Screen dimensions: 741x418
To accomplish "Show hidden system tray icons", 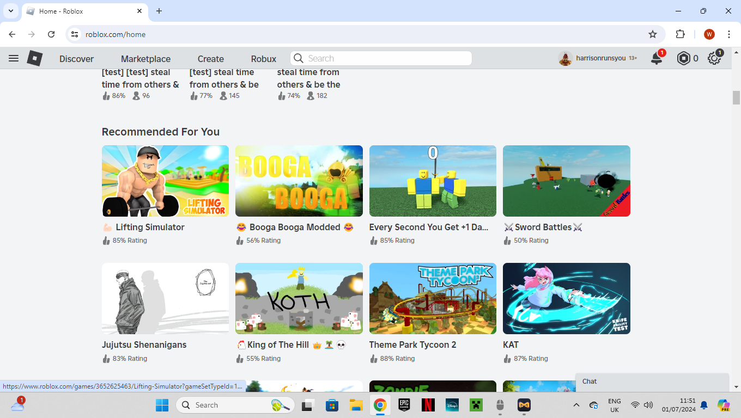I will click(x=576, y=405).
